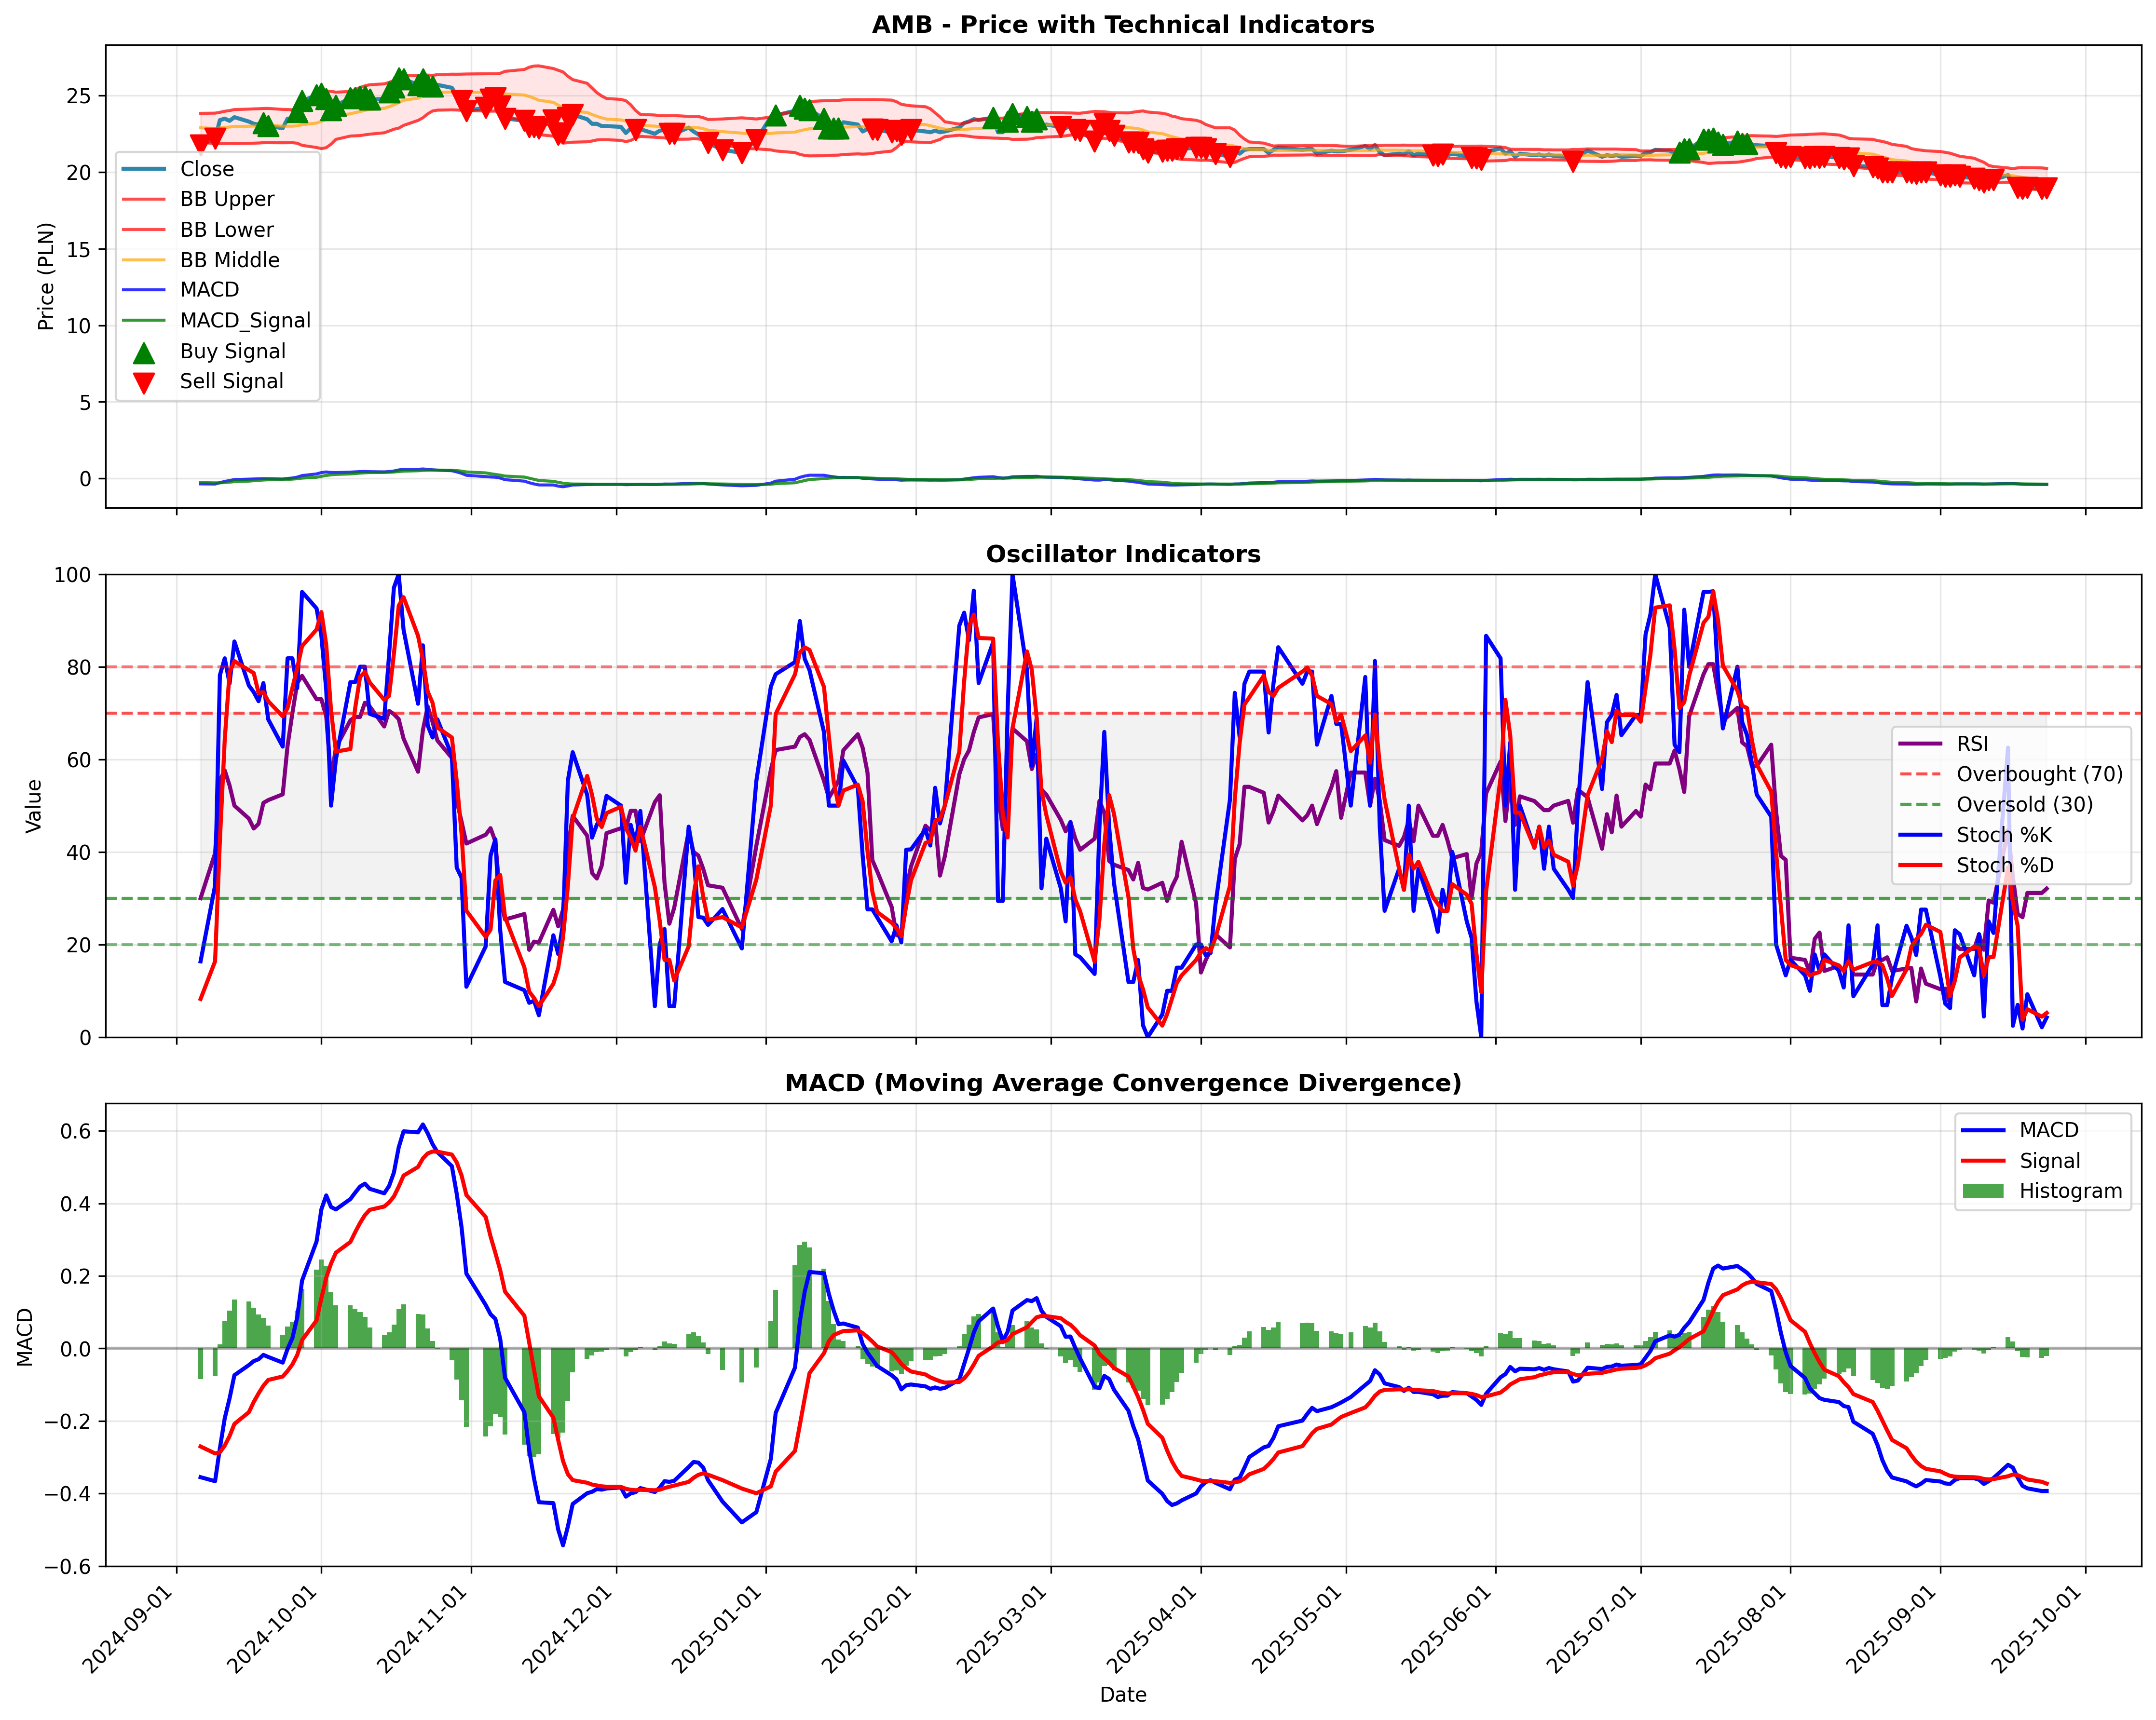The width and height of the screenshot is (2156, 1720).
Task: Click the 'RSI' legend entry
Action: point(1972,744)
